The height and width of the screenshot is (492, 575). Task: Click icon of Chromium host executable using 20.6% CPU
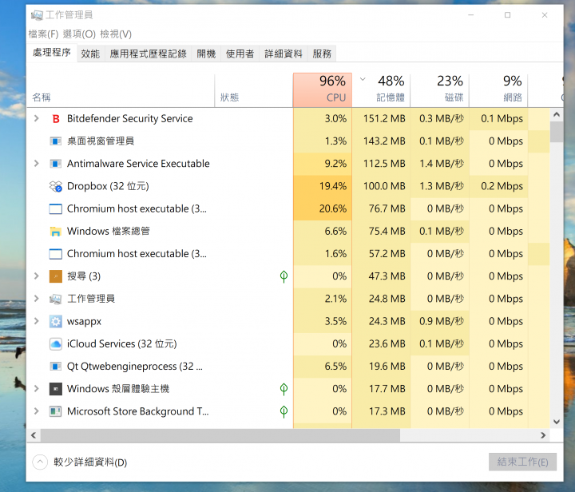point(55,209)
